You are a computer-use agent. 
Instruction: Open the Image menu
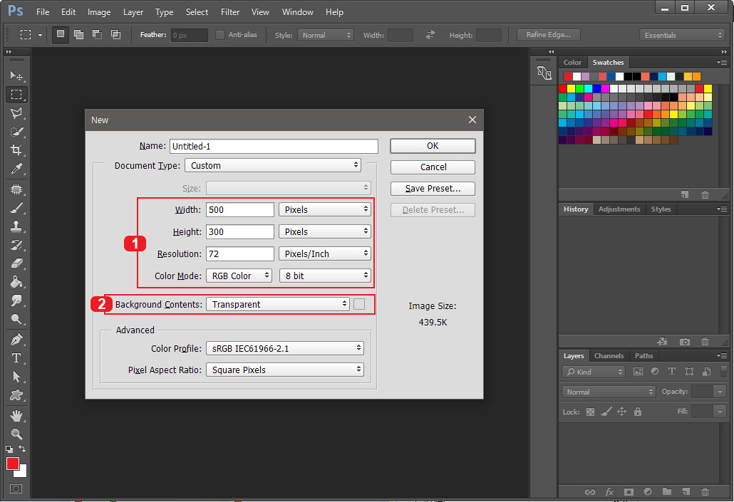99,11
